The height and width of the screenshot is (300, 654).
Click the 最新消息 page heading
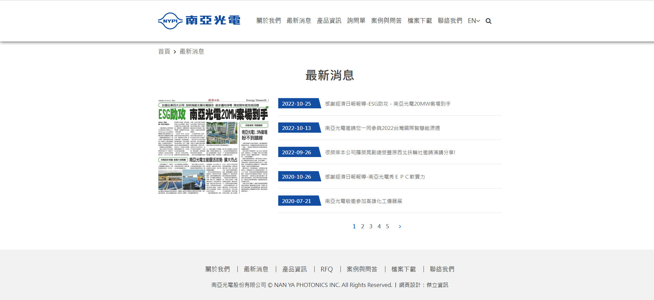[330, 75]
